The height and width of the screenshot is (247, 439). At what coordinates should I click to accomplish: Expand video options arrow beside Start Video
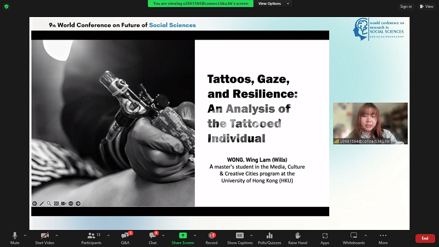(57, 235)
